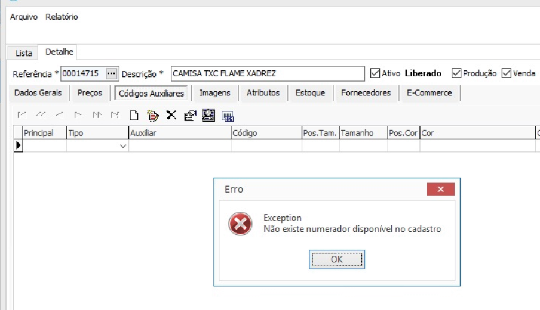Click the barcode generator toolbar icon
Screen dimensions: 540x310
pos(228,116)
